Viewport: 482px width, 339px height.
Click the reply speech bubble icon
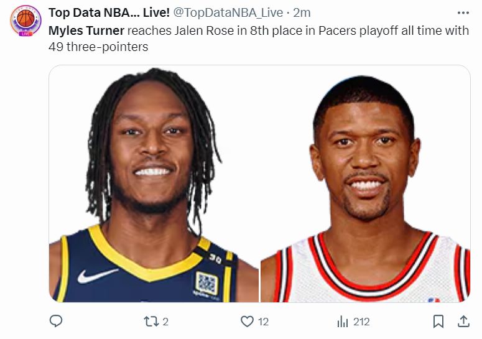pyautogui.click(x=56, y=321)
